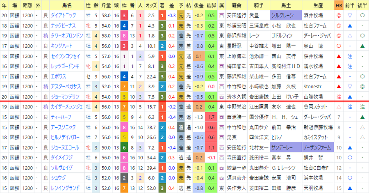The image size is (369, 193).
Task: Click the ○ HB mark for キングハート
Action: click(339, 46)
